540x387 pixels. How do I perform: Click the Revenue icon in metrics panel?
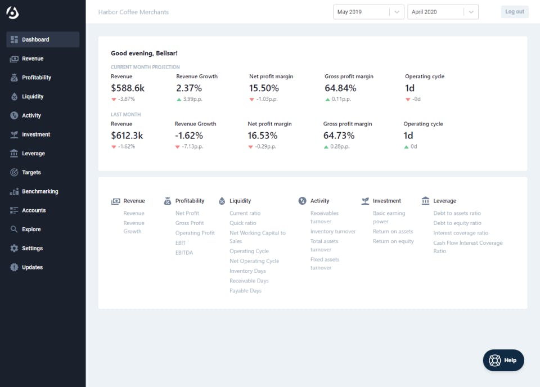(x=116, y=201)
